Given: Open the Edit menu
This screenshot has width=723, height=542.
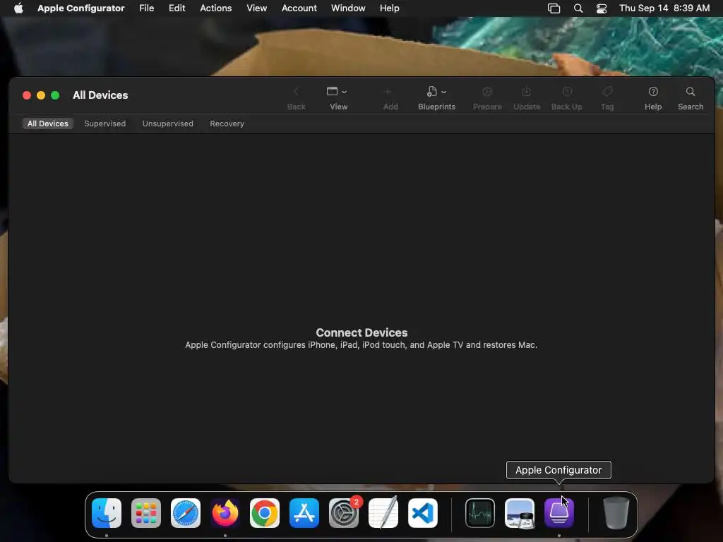Looking at the screenshot, I should tap(177, 8).
